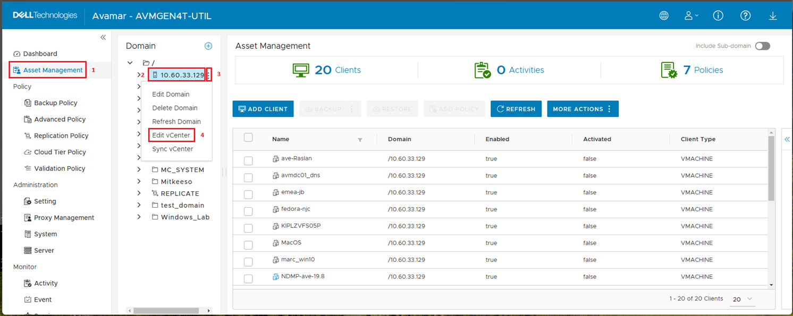The width and height of the screenshot is (793, 316).
Task: Open the page size dropdown showing 20
Action: click(742, 299)
